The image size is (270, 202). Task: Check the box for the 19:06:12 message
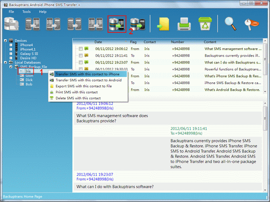click(x=81, y=49)
